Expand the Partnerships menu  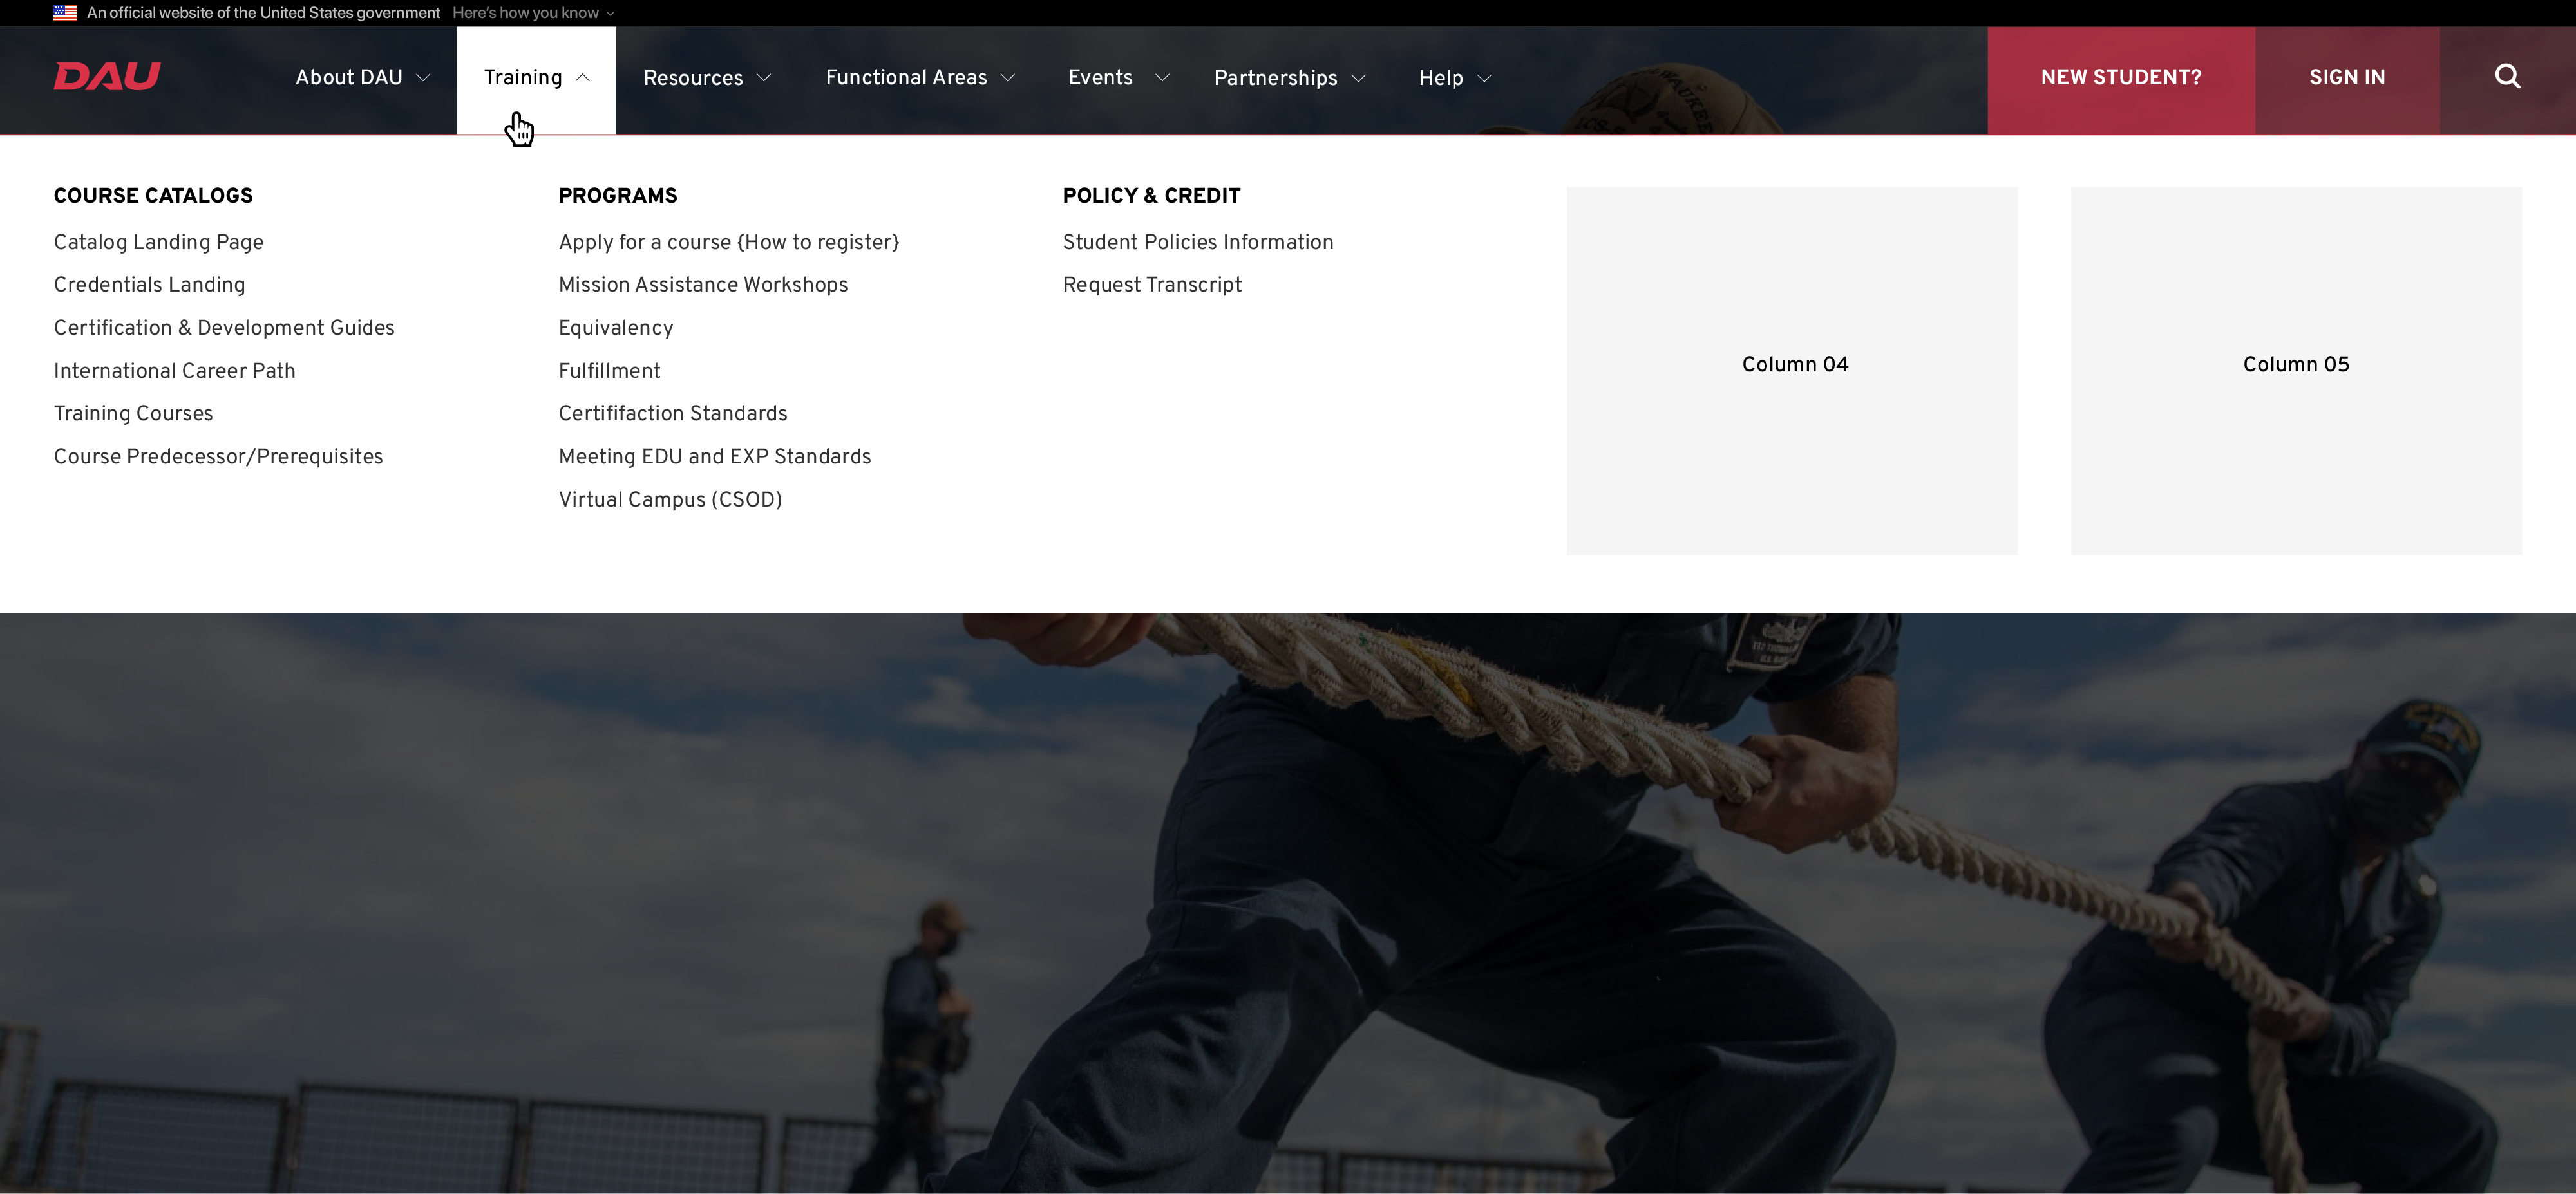1289,78
